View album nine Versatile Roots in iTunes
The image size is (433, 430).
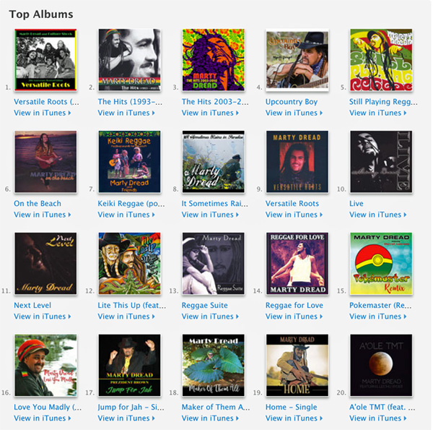pos(294,215)
